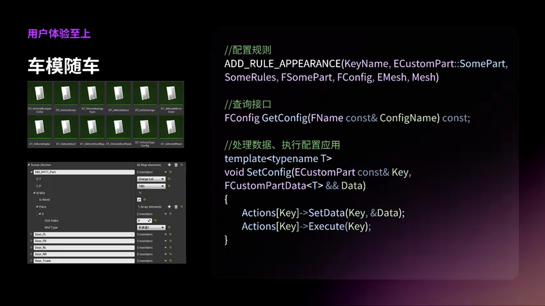The width and height of the screenshot is (545, 306).
Task: Add an element to Pairs array
Action: tap(169, 207)
